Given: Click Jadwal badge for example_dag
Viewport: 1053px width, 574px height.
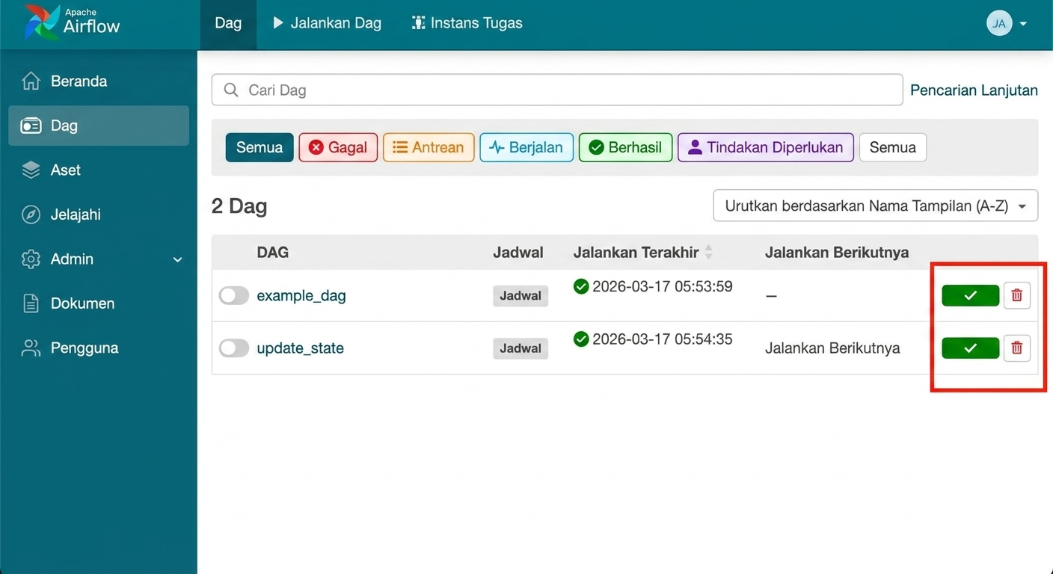Looking at the screenshot, I should (521, 296).
